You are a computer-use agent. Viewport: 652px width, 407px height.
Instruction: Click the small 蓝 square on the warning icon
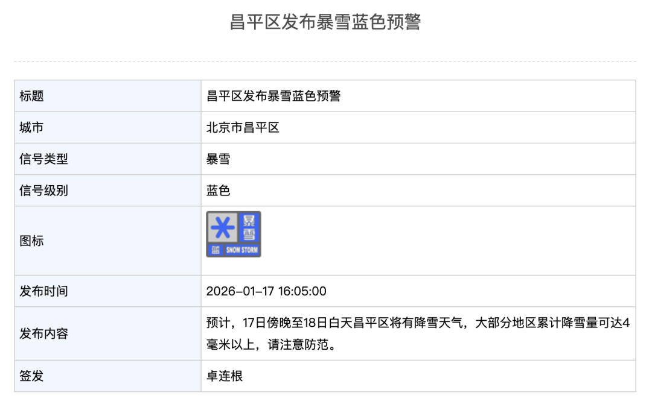214,250
